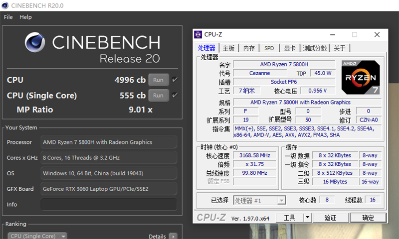Click the 扩展系列 value 19

pos(246,120)
